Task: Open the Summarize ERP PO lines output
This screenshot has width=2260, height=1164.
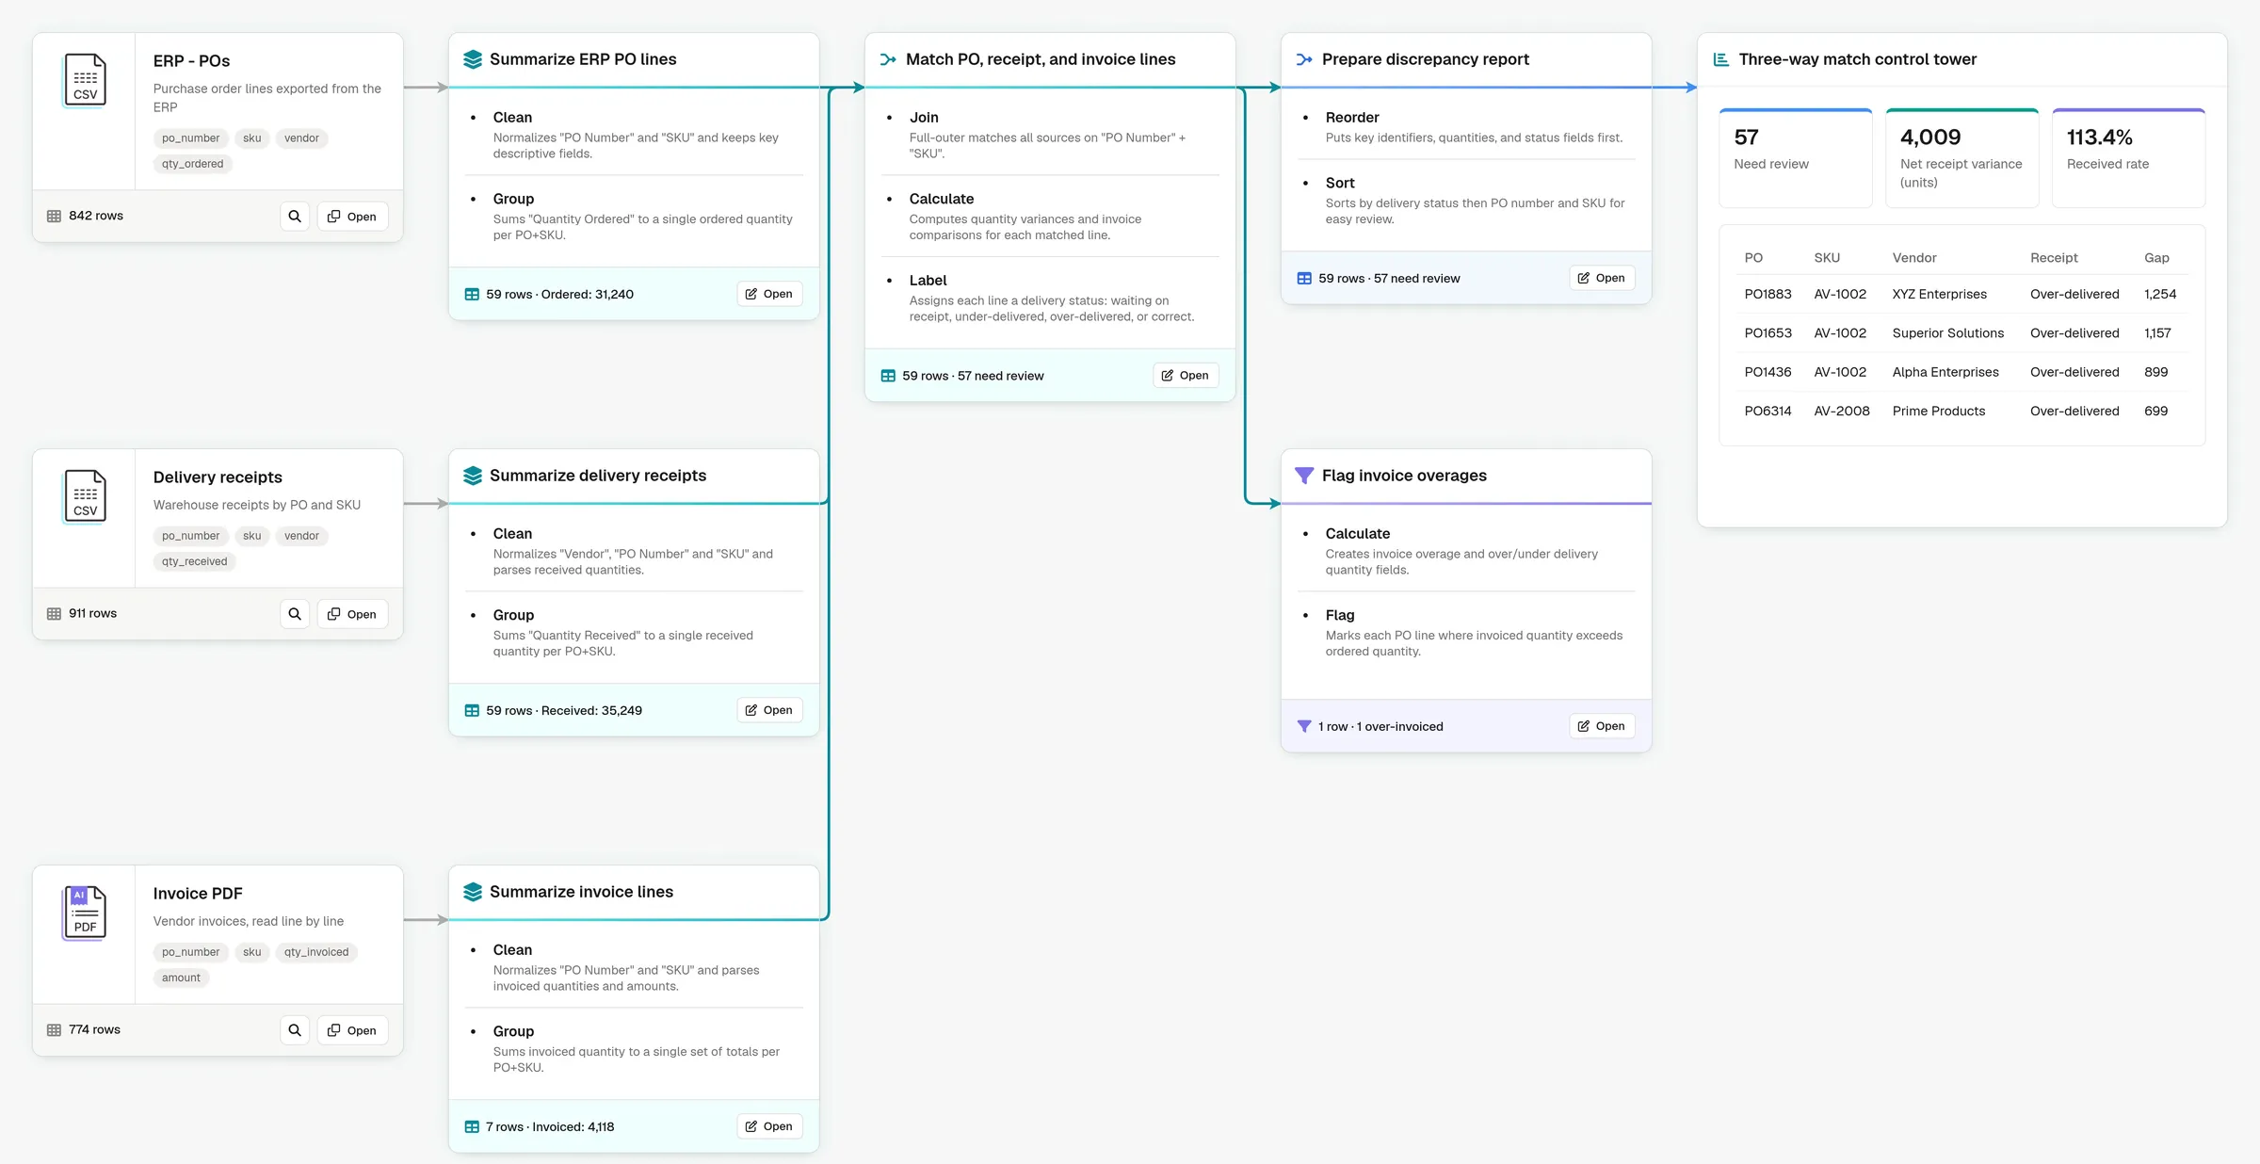Action: click(769, 294)
